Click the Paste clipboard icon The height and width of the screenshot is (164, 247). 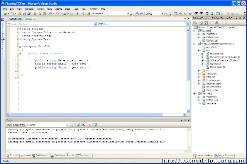pyautogui.click(x=45, y=14)
